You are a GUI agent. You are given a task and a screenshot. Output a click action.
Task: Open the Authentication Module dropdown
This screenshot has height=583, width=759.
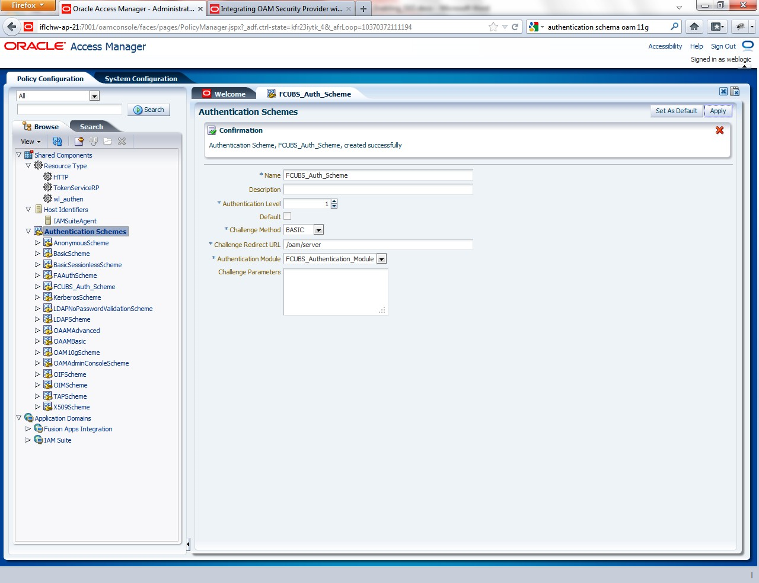pos(382,259)
